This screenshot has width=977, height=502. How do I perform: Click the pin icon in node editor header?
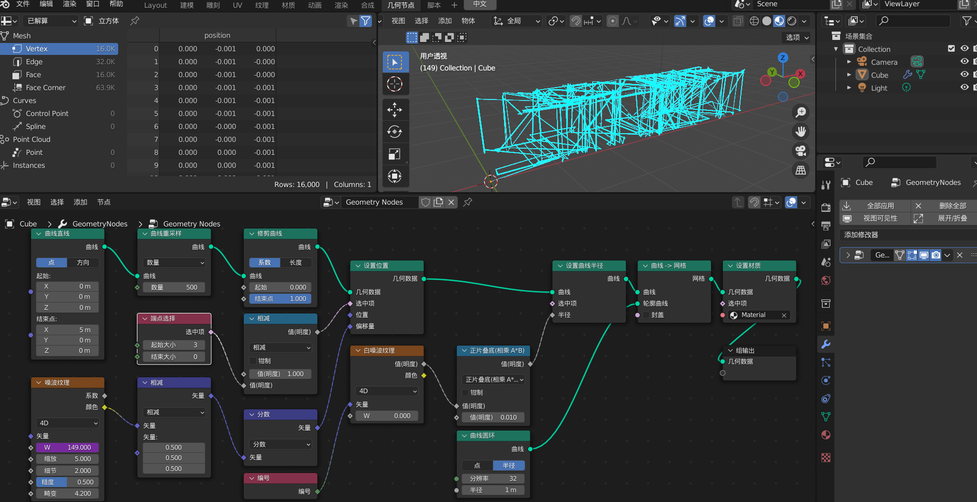click(468, 202)
